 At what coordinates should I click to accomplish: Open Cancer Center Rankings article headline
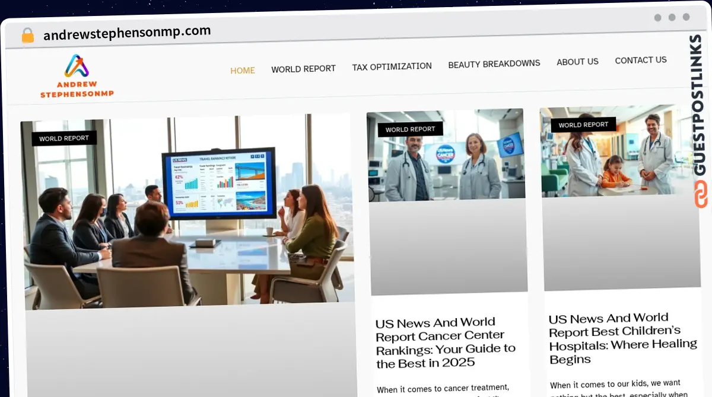[445, 342]
